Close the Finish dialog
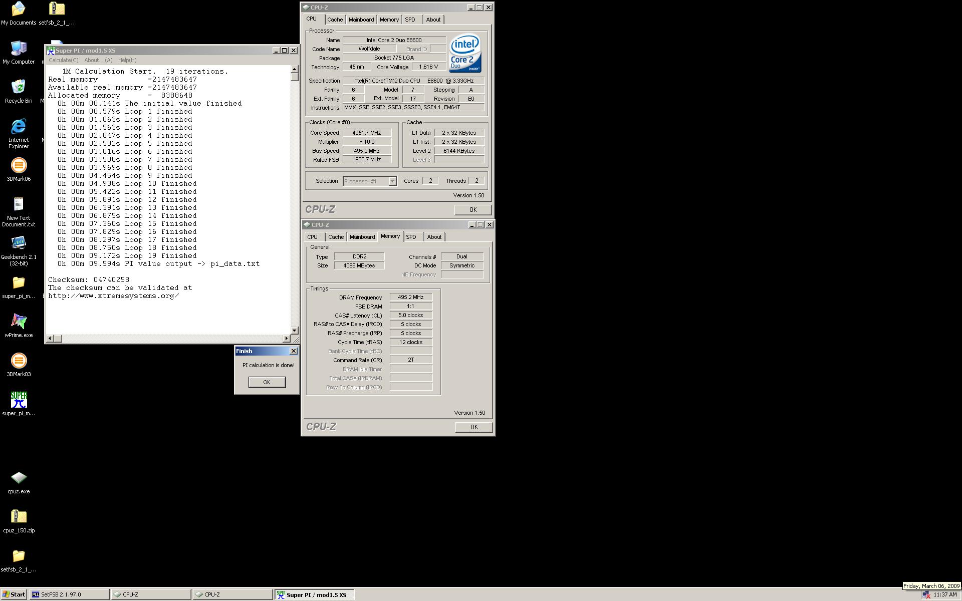The height and width of the screenshot is (601, 962). 294,351
